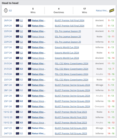The image size is (117, 138).
Task: Click the G2 team logo in the header
Action: pyautogui.click(x=6, y=10)
